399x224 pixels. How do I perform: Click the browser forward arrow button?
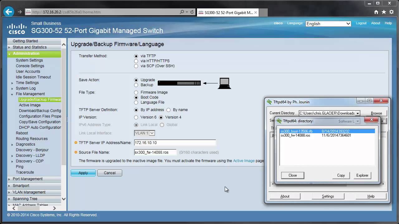(20, 12)
